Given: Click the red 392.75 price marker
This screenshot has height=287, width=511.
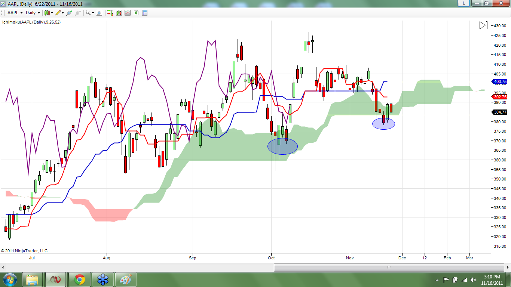Looking at the screenshot, I should [500, 96].
